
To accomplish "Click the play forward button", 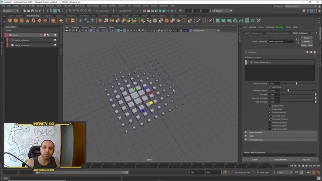I will (306, 166).
